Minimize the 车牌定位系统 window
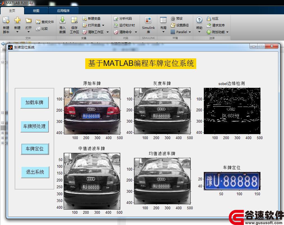This screenshot has height=225, width=284. [253, 46]
